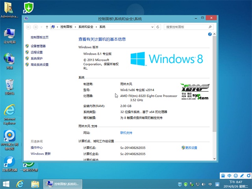Click the up arrow navigation button
Image resolution: width=252 pixels, height=189 pixels.
point(47,27)
